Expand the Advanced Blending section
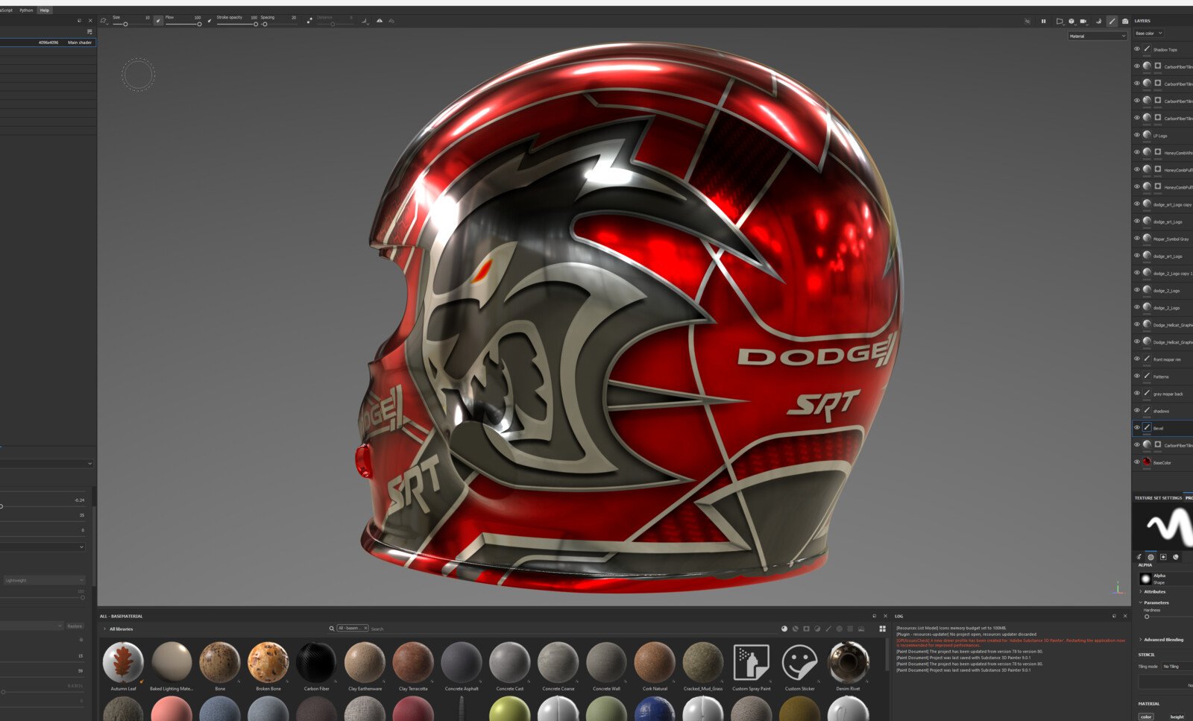The image size is (1193, 721). click(1141, 640)
